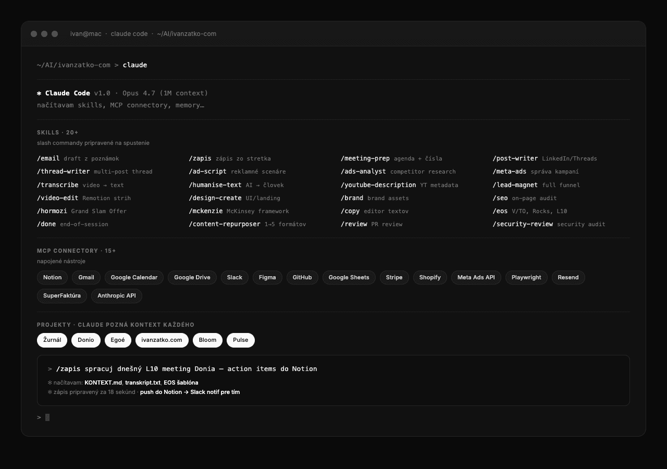Focus the empty terminal prompt cursor
The height and width of the screenshot is (469, 667).
click(x=47, y=417)
